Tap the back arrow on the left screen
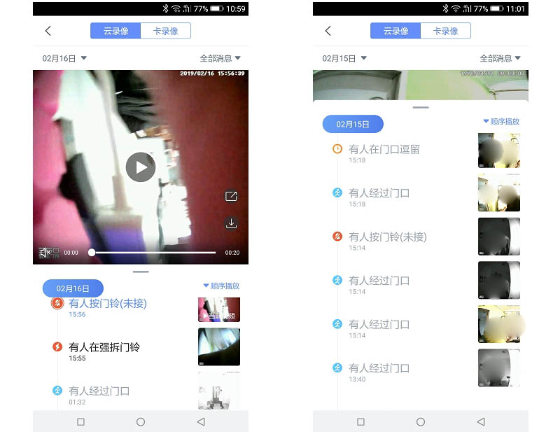 tap(47, 31)
